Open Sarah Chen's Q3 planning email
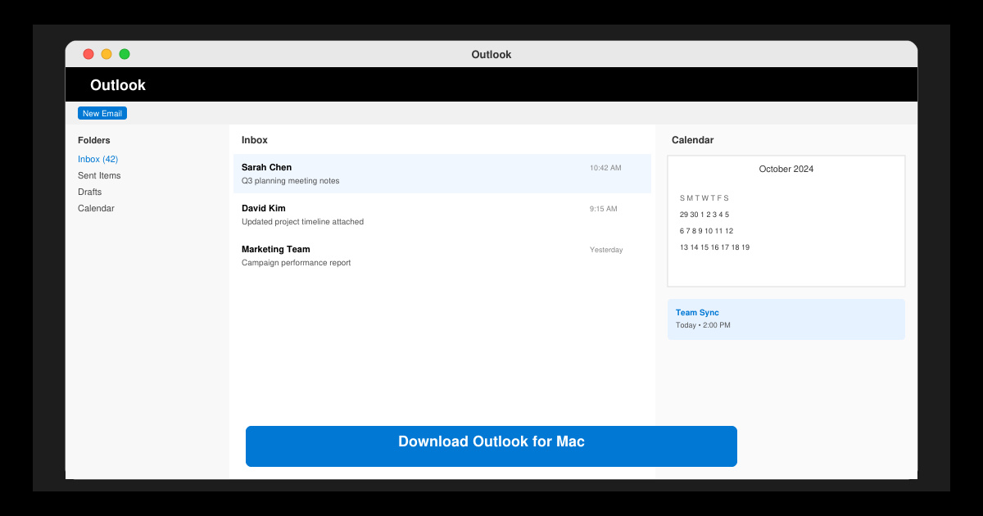 pyautogui.click(x=442, y=174)
